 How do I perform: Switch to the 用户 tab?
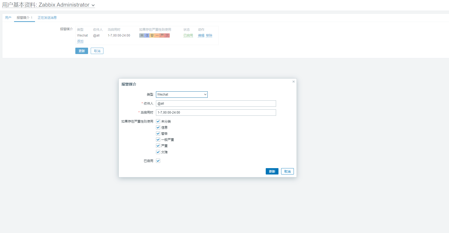(8, 18)
